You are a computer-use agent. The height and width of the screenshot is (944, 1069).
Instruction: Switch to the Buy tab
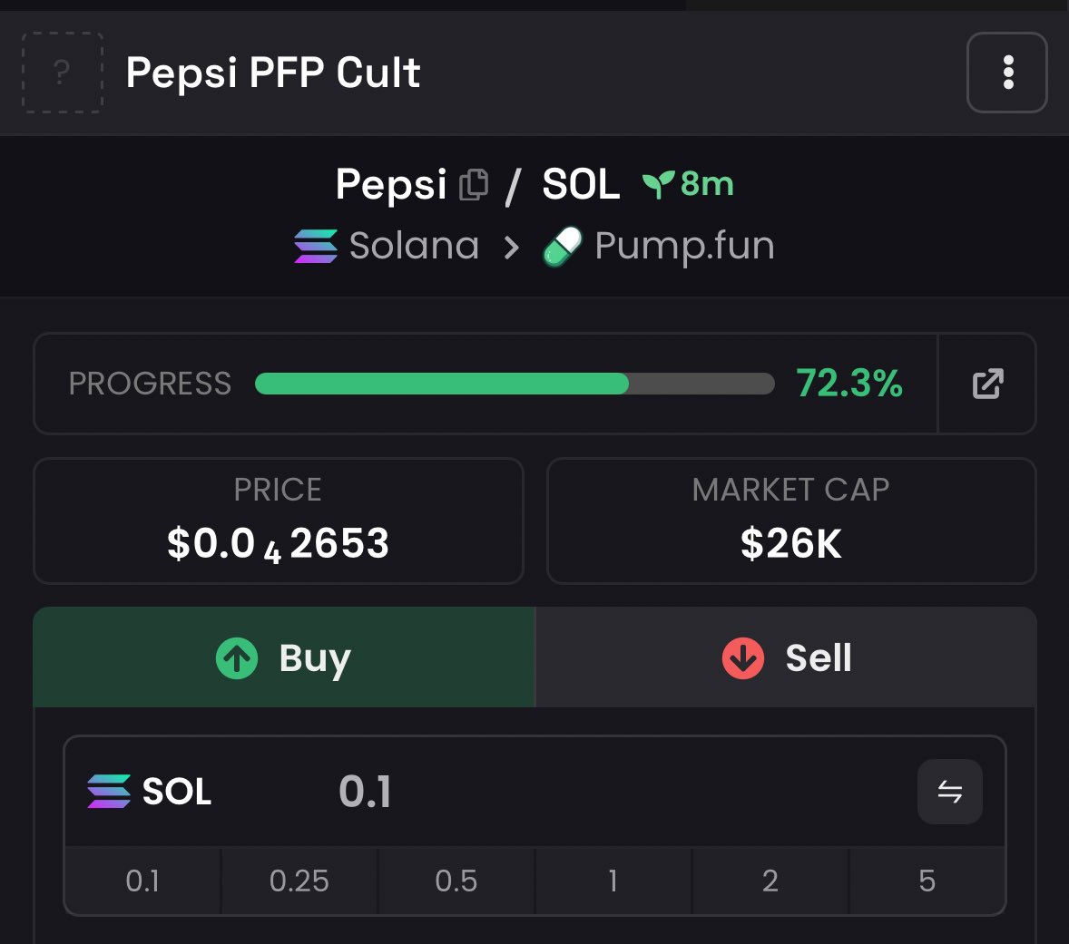284,657
